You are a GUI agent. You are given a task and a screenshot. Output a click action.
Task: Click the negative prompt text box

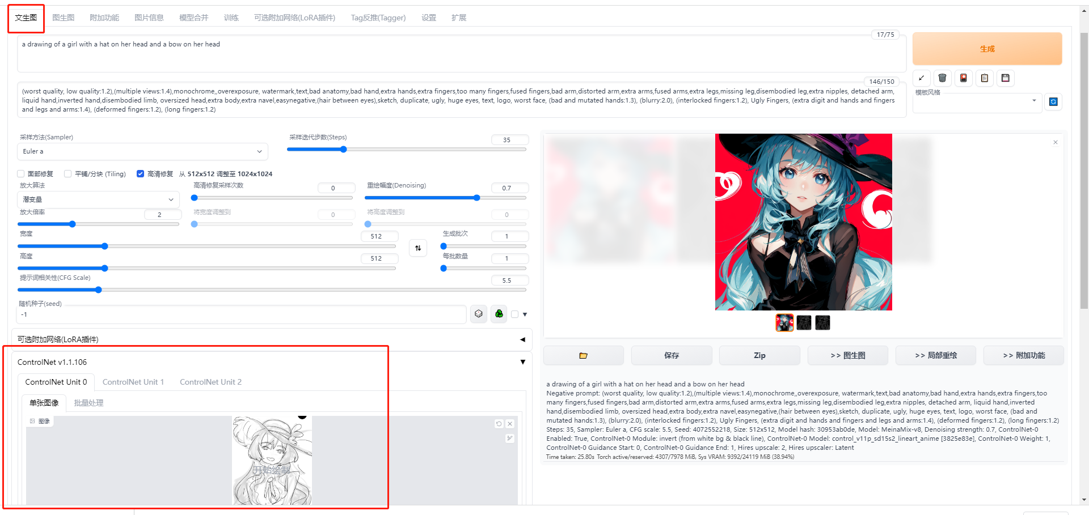point(461,100)
